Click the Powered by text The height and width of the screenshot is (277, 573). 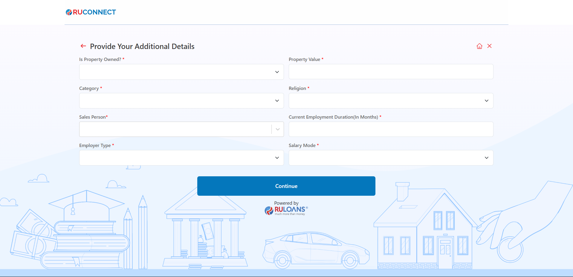coord(286,203)
